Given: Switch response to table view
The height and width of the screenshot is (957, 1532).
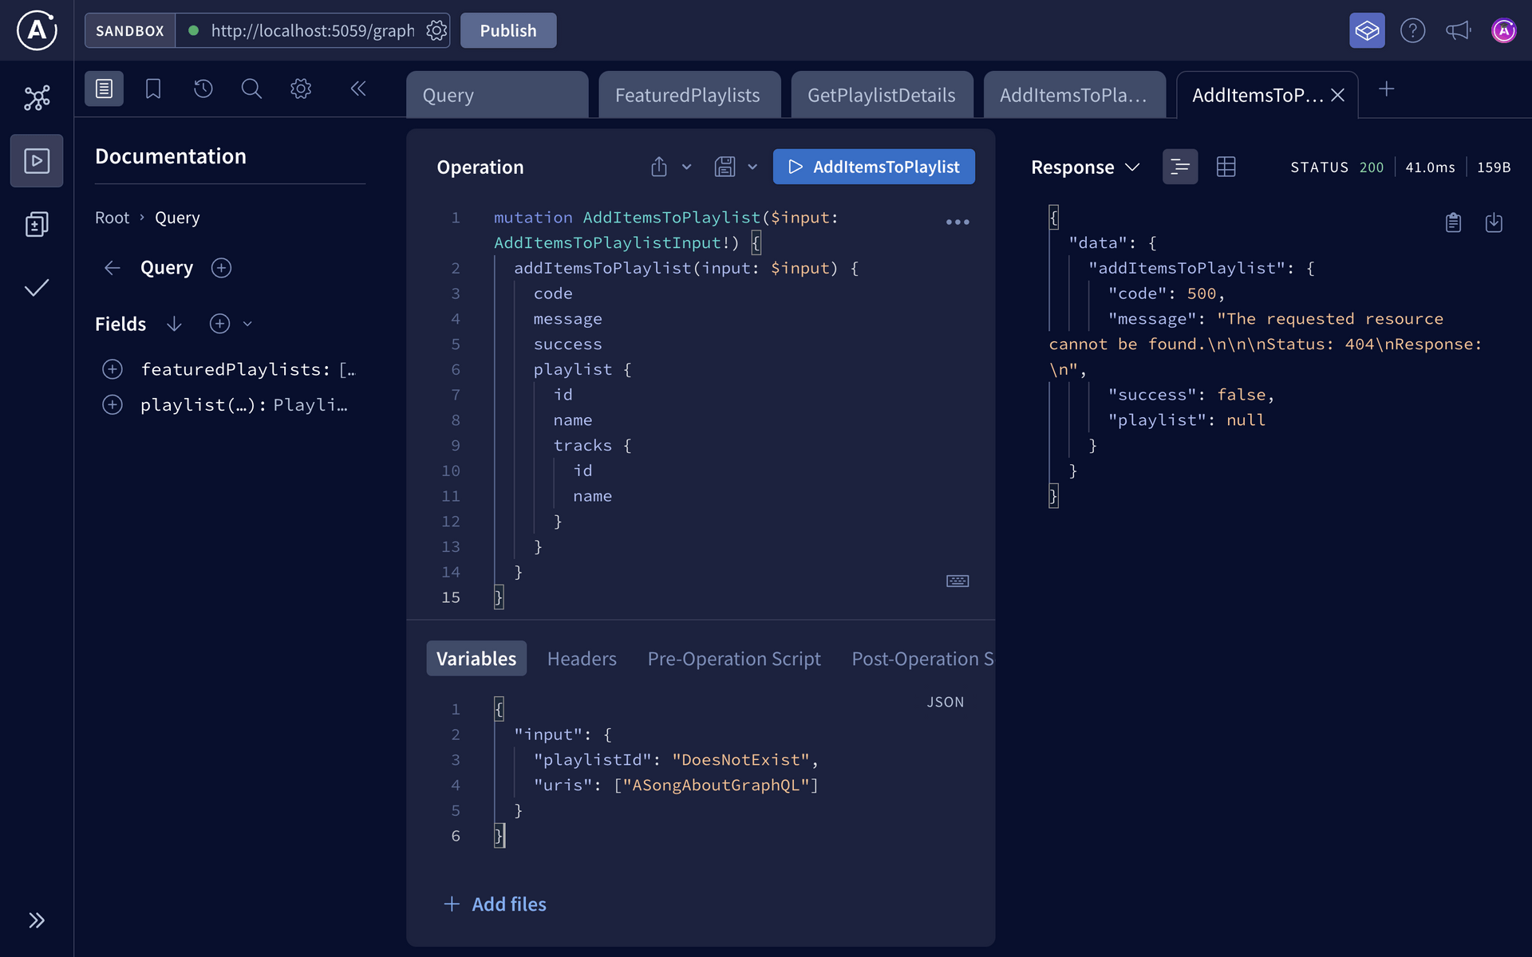Looking at the screenshot, I should [x=1226, y=167].
